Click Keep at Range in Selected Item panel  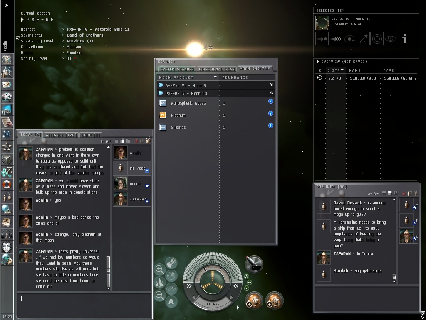(x=363, y=39)
